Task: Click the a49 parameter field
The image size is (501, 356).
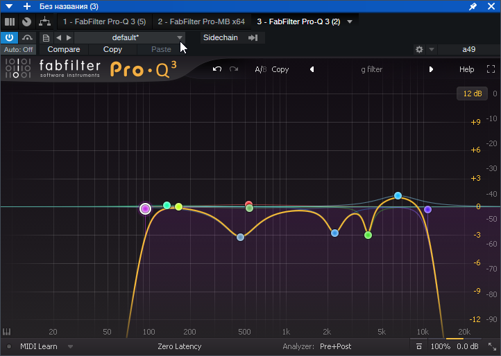Action: coord(468,49)
